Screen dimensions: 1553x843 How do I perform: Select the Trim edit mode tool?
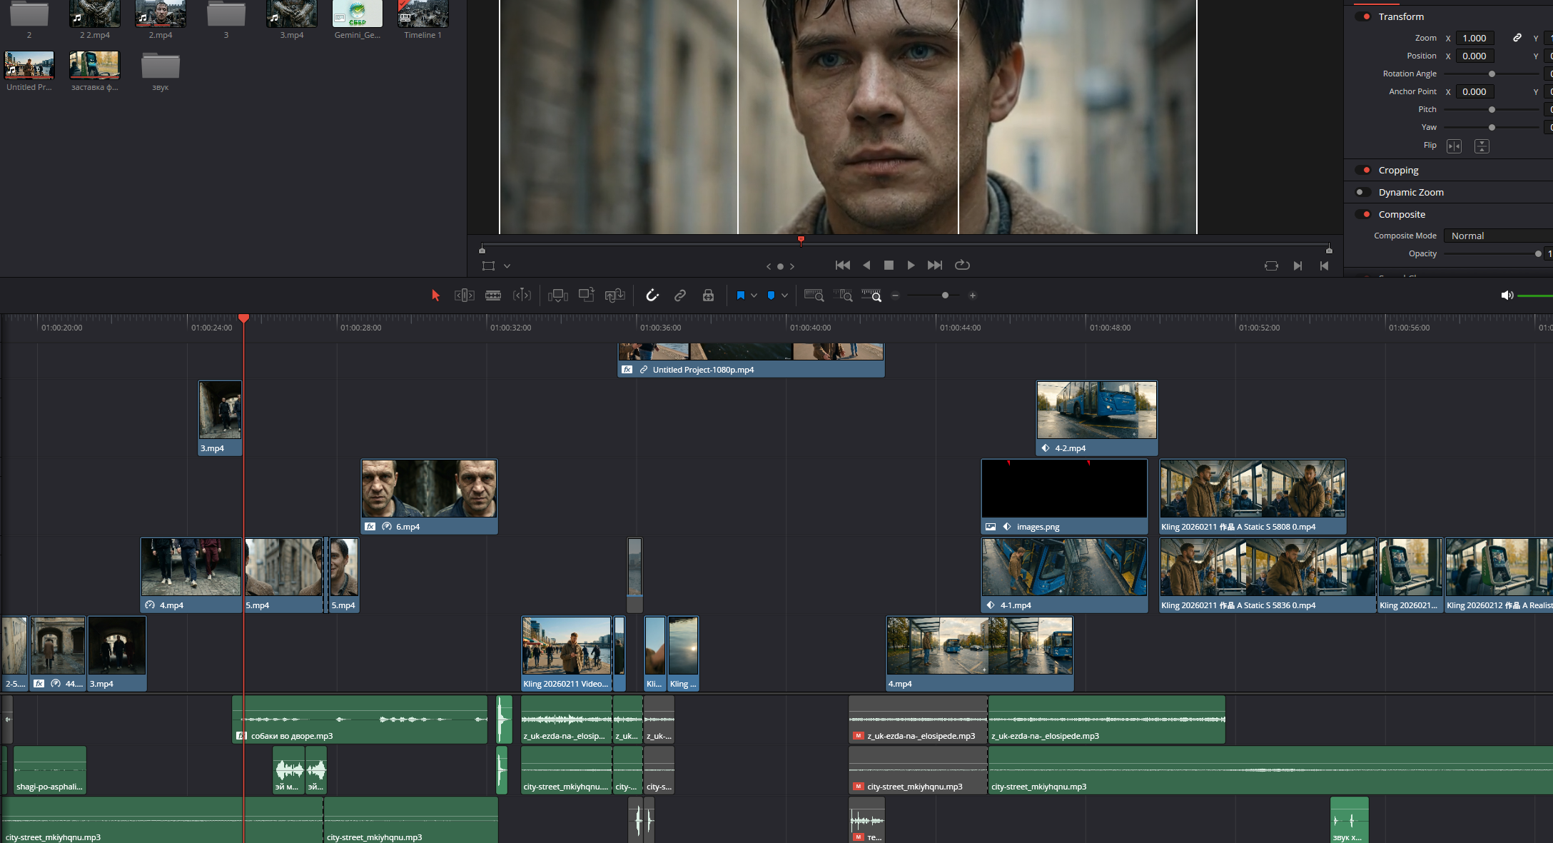464,296
